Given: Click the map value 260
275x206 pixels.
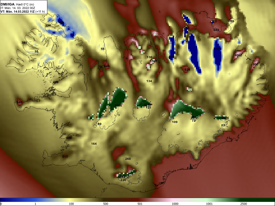Looking at the screenshot, I should (128, 159).
